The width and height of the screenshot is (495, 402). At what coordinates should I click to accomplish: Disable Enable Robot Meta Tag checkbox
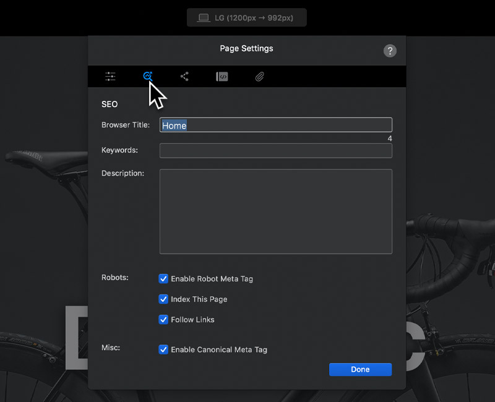(163, 279)
